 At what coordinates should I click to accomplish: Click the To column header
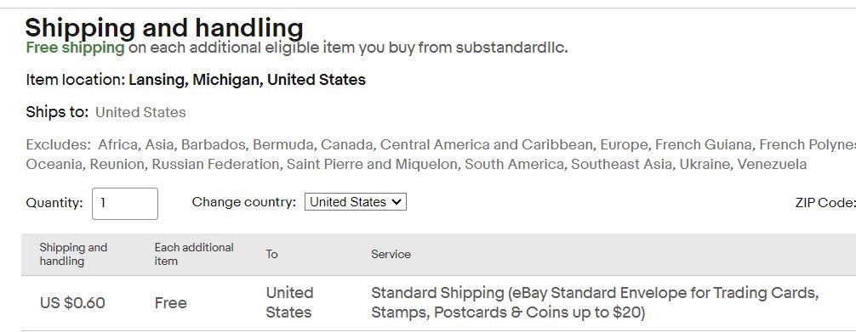(271, 254)
